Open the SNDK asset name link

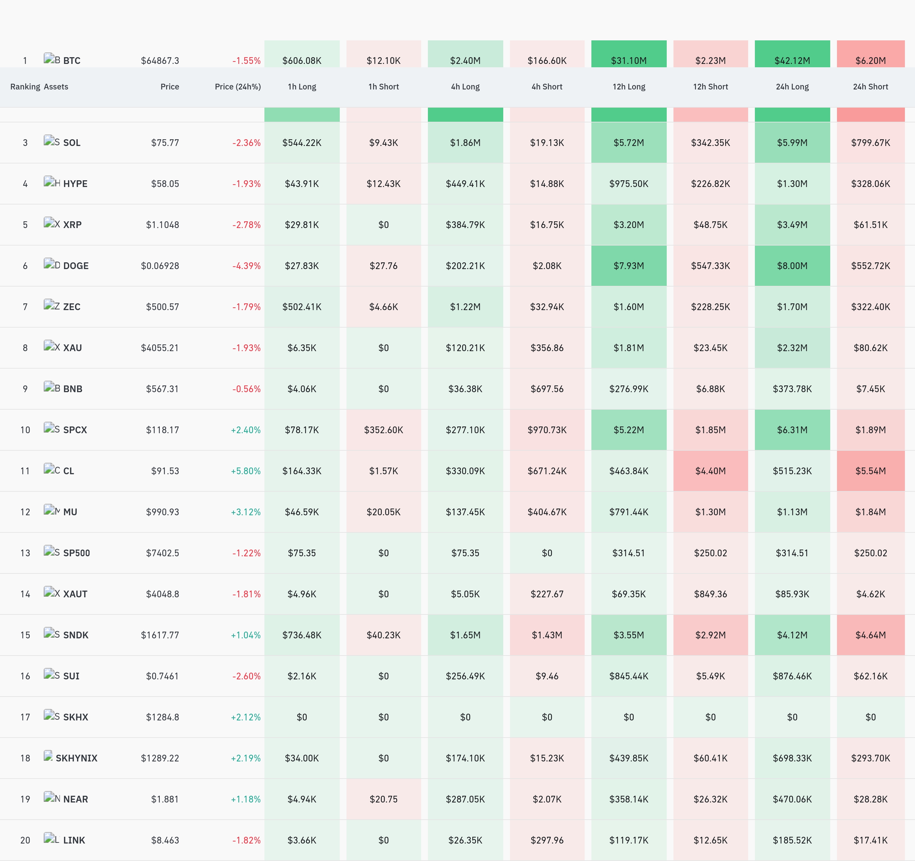[x=76, y=635]
